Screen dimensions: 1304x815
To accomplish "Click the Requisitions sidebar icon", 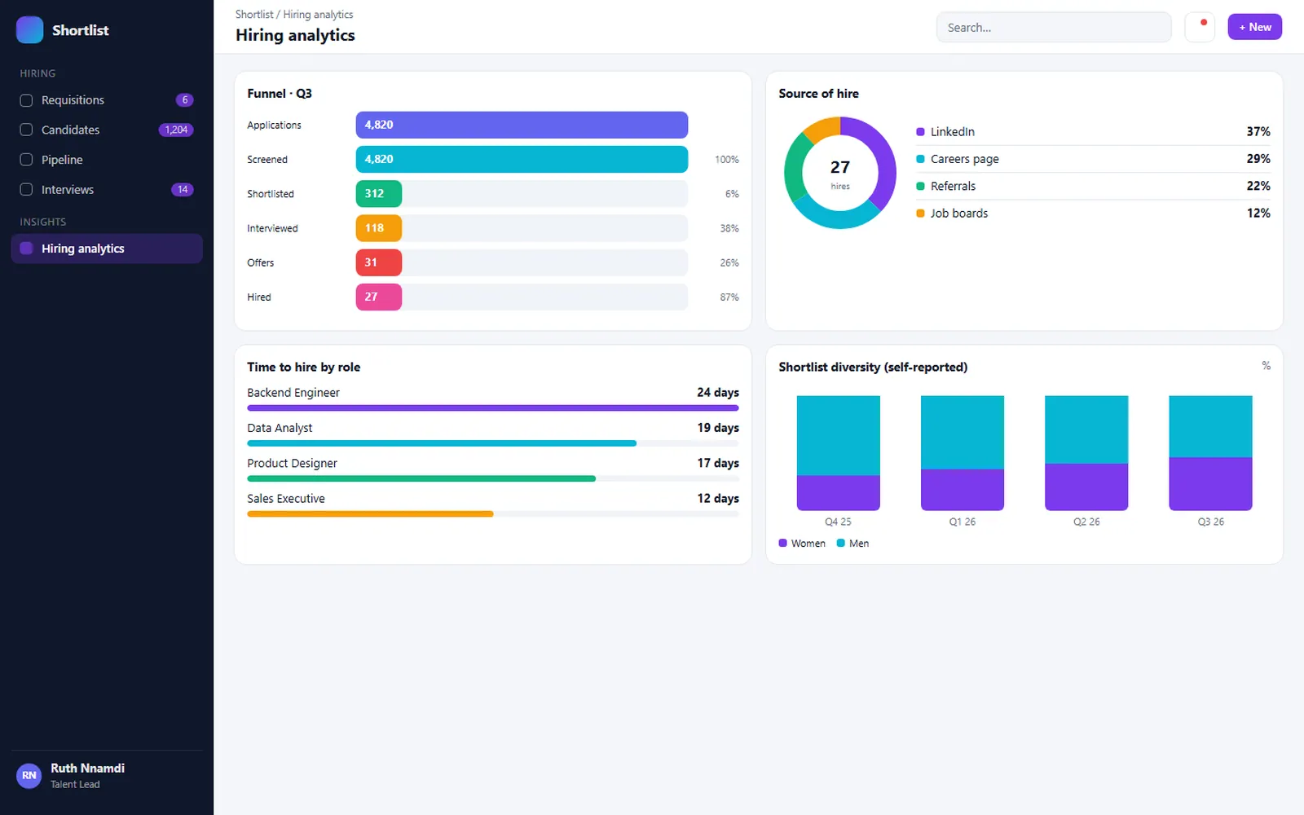I will click(26, 100).
